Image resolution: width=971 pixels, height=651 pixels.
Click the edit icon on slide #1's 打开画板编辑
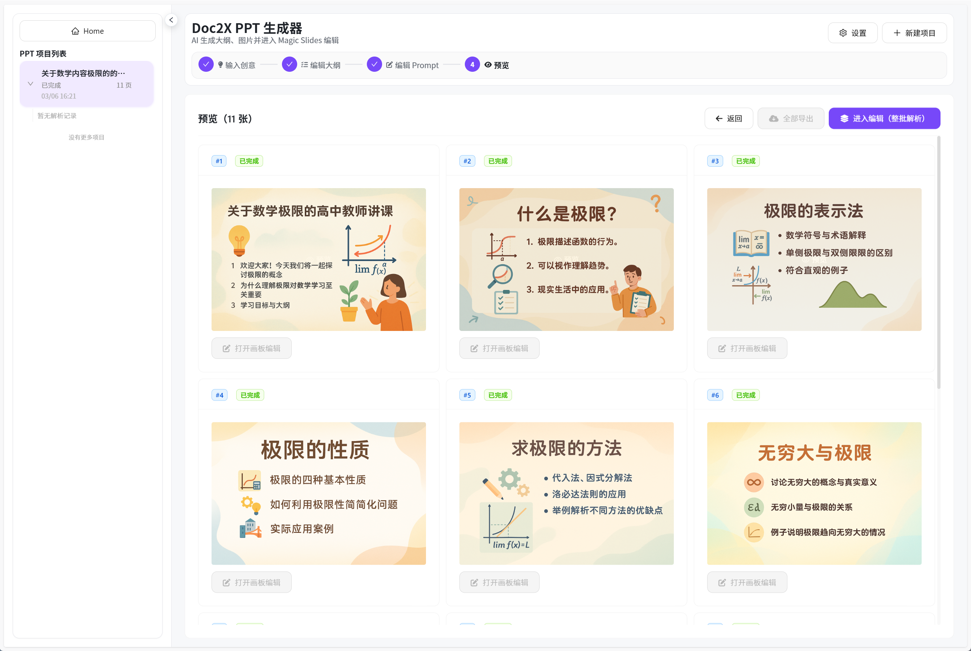click(x=226, y=349)
